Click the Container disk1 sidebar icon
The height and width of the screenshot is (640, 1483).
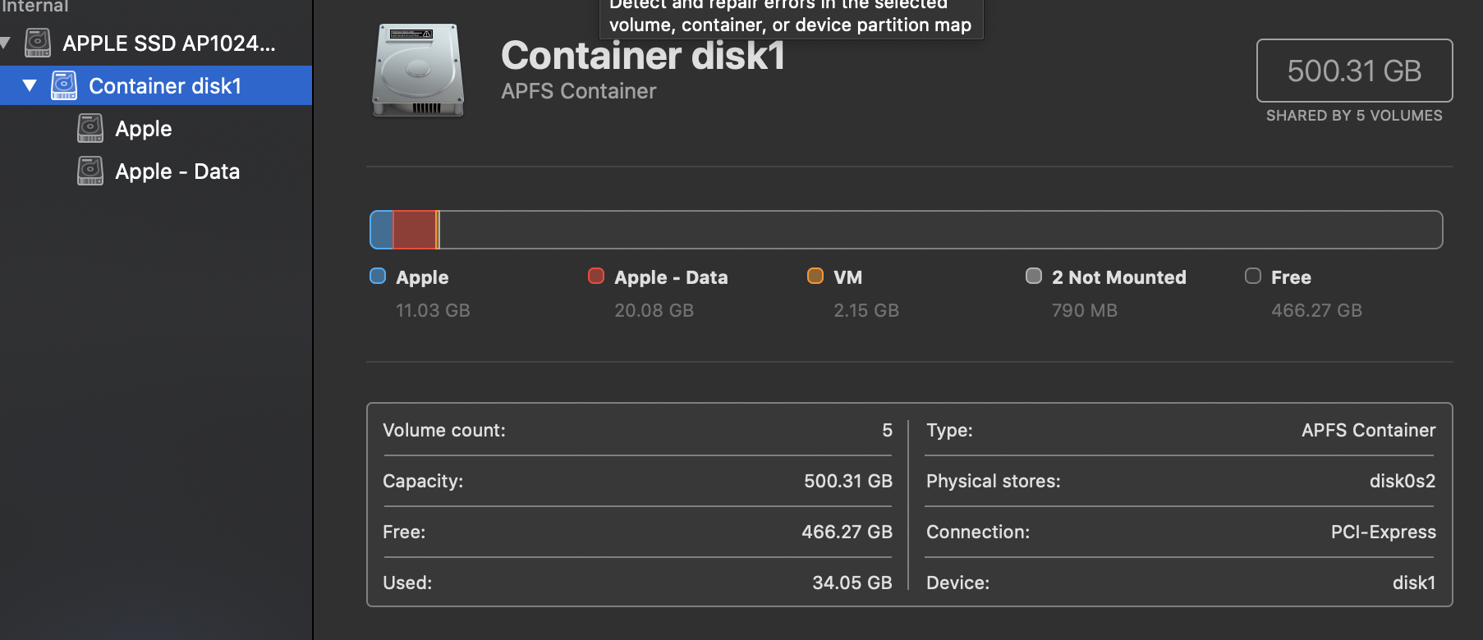(64, 85)
